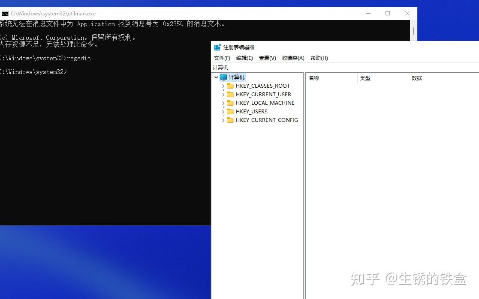
Task: Open the 编辑(E) menu
Action: tap(244, 58)
